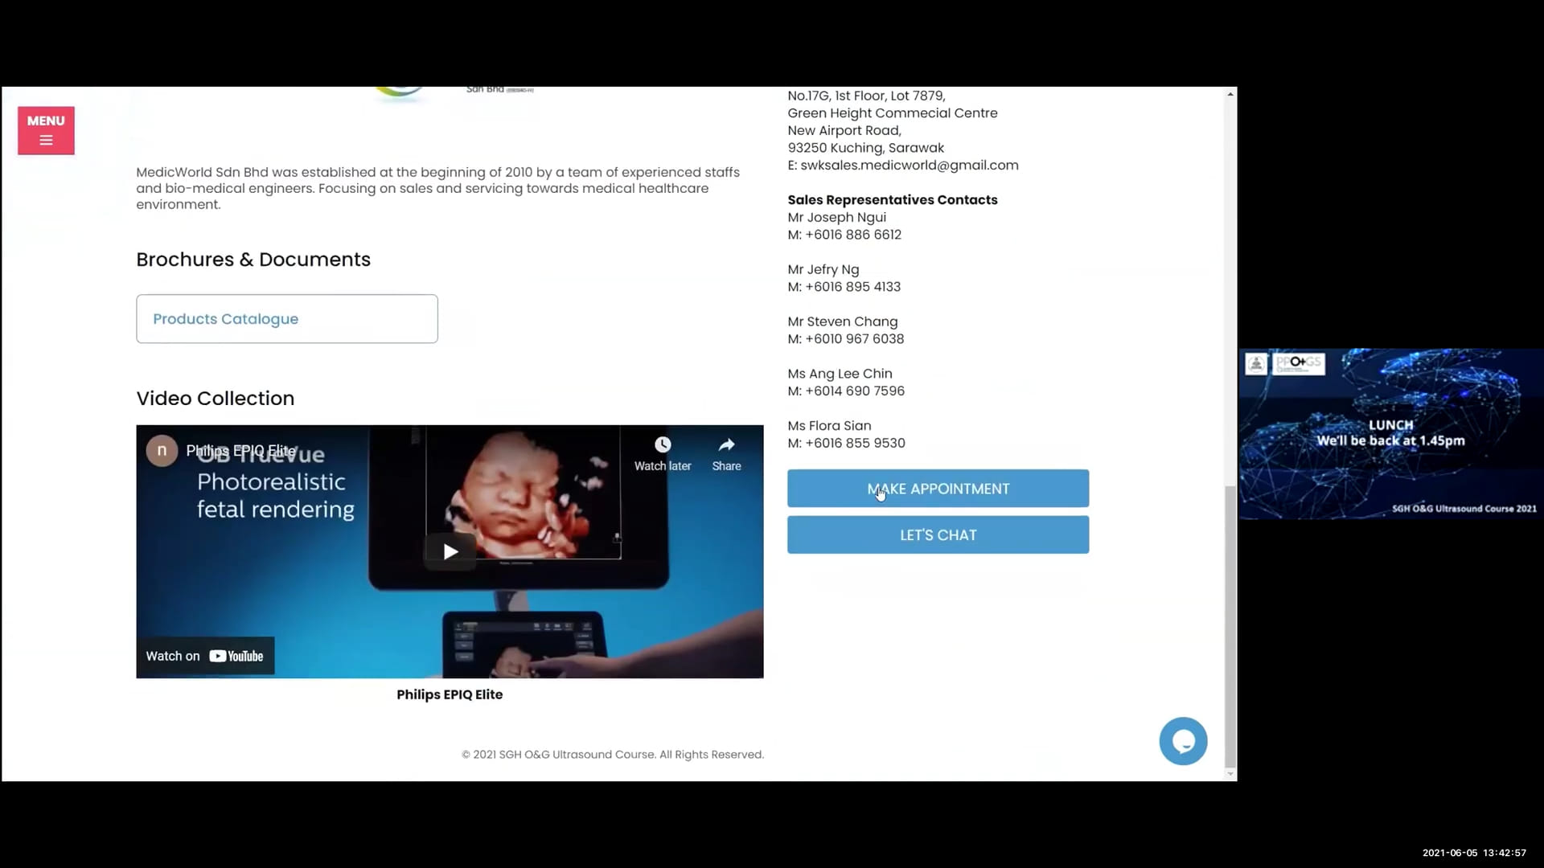Click the LET'S CHAT button
The image size is (1544, 868).
coord(938,534)
